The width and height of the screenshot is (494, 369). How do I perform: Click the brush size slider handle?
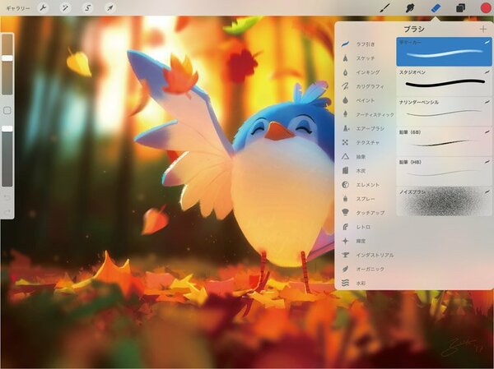7,58
